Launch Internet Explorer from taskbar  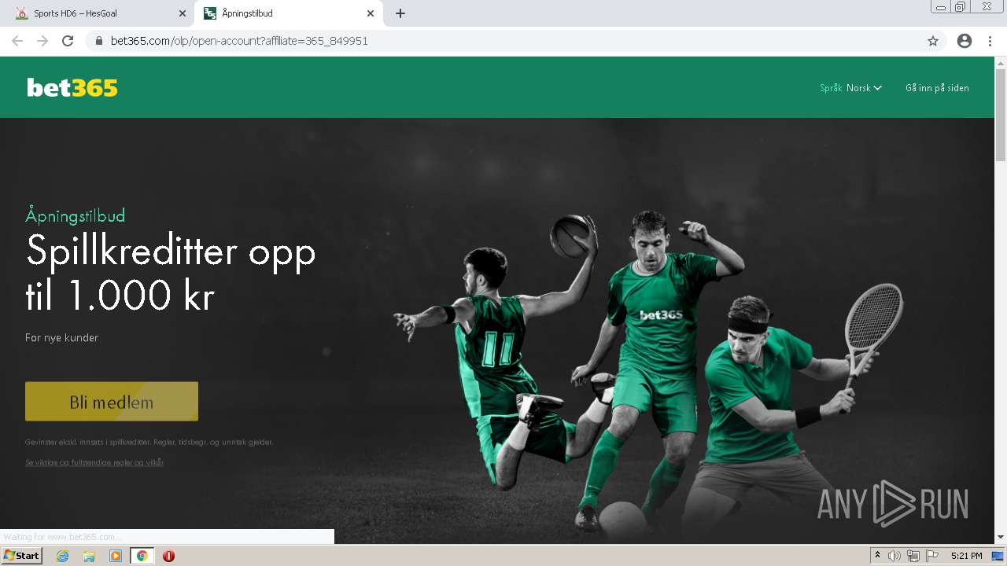tap(63, 556)
